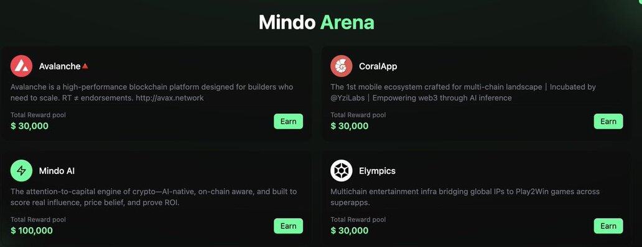Click the Elympics hexagon logo icon

point(341,171)
